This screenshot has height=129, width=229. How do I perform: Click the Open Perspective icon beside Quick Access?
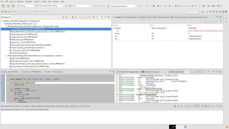click(x=203, y=12)
